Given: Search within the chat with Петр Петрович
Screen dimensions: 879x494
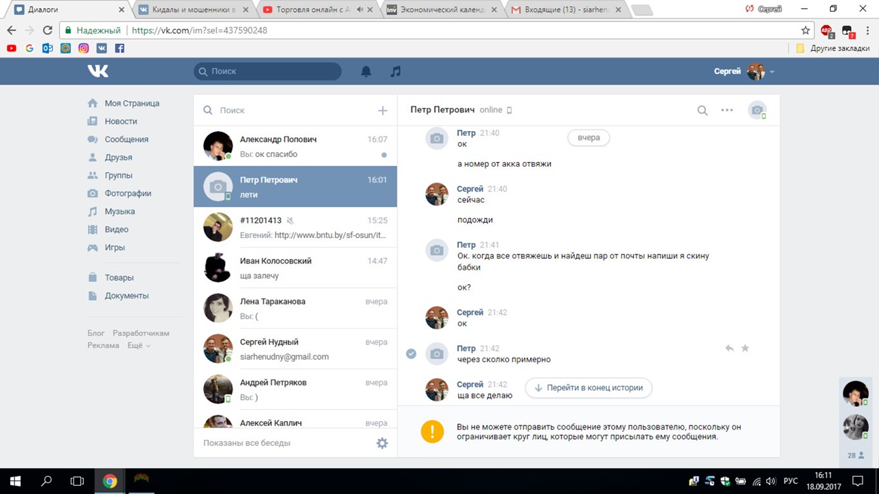Looking at the screenshot, I should click(x=703, y=110).
